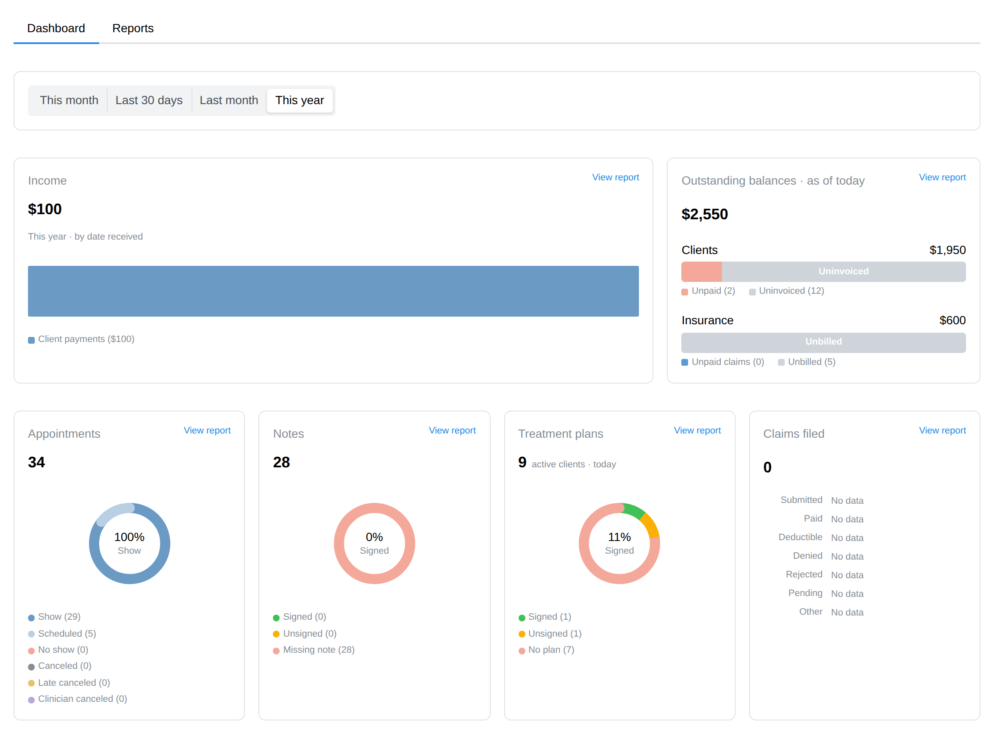Click the $2,550 outstanding balance total
The width and height of the screenshot is (994, 734).
(x=705, y=214)
